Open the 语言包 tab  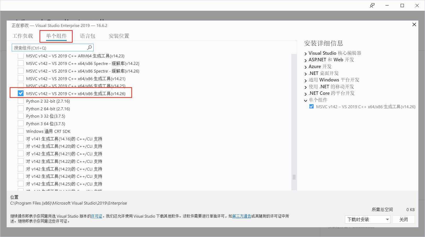[x=88, y=36]
